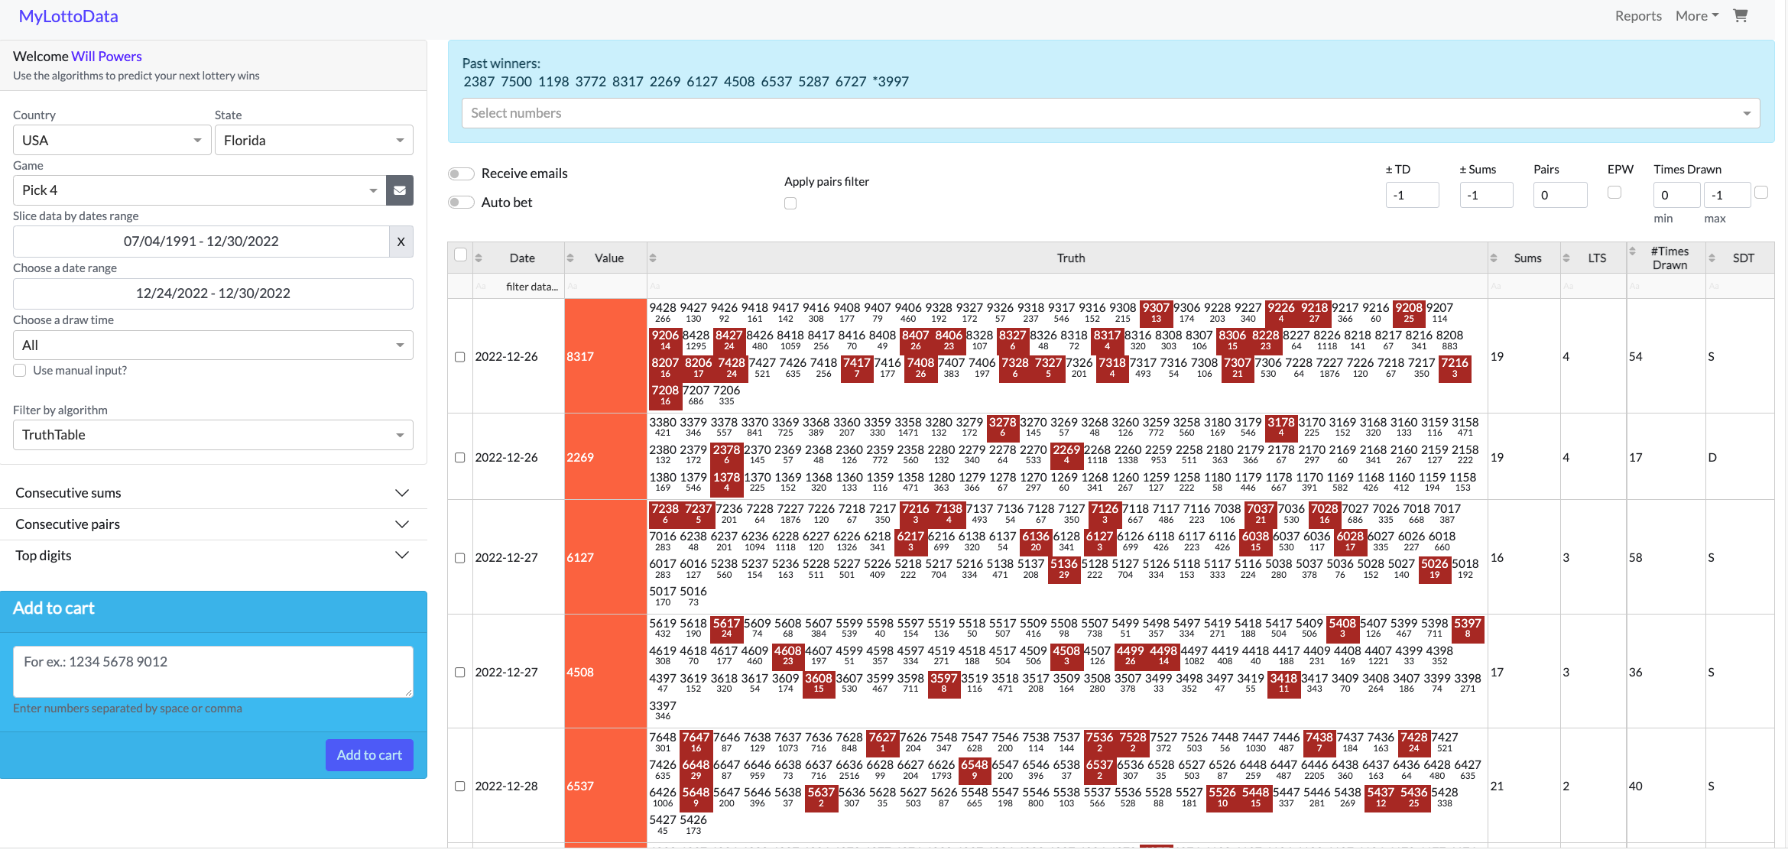The width and height of the screenshot is (1788, 853).
Task: Open the State dropdown showing Florida
Action: [x=313, y=141]
